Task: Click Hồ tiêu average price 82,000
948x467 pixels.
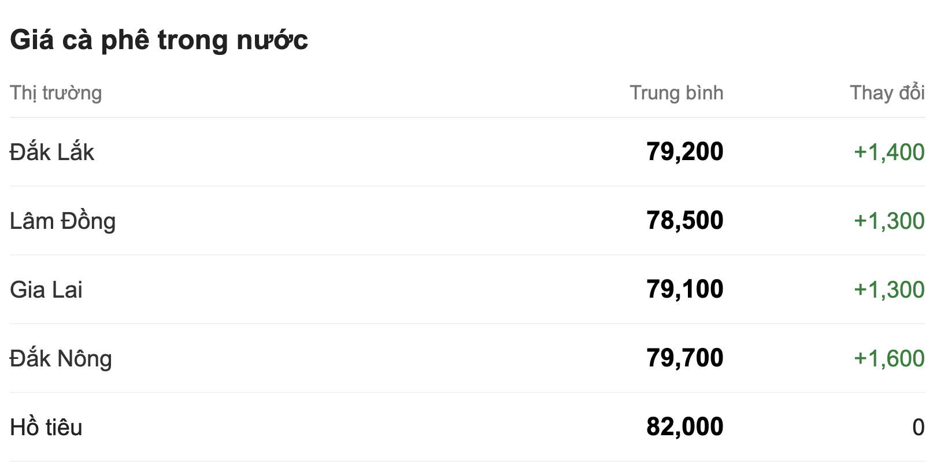Action: tap(684, 427)
